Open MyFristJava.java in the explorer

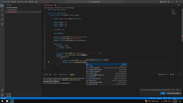click(12, 12)
